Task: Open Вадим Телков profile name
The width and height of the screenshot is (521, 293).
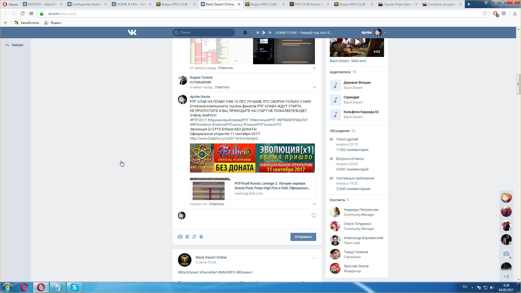Action: click(201, 78)
